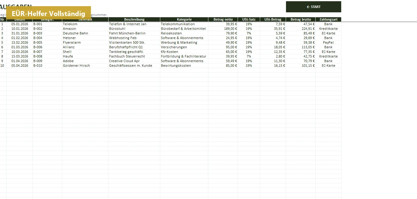Screen dimensions: 417x199
Task: Select the Shell supplier cell
Action: (x=85, y=52)
